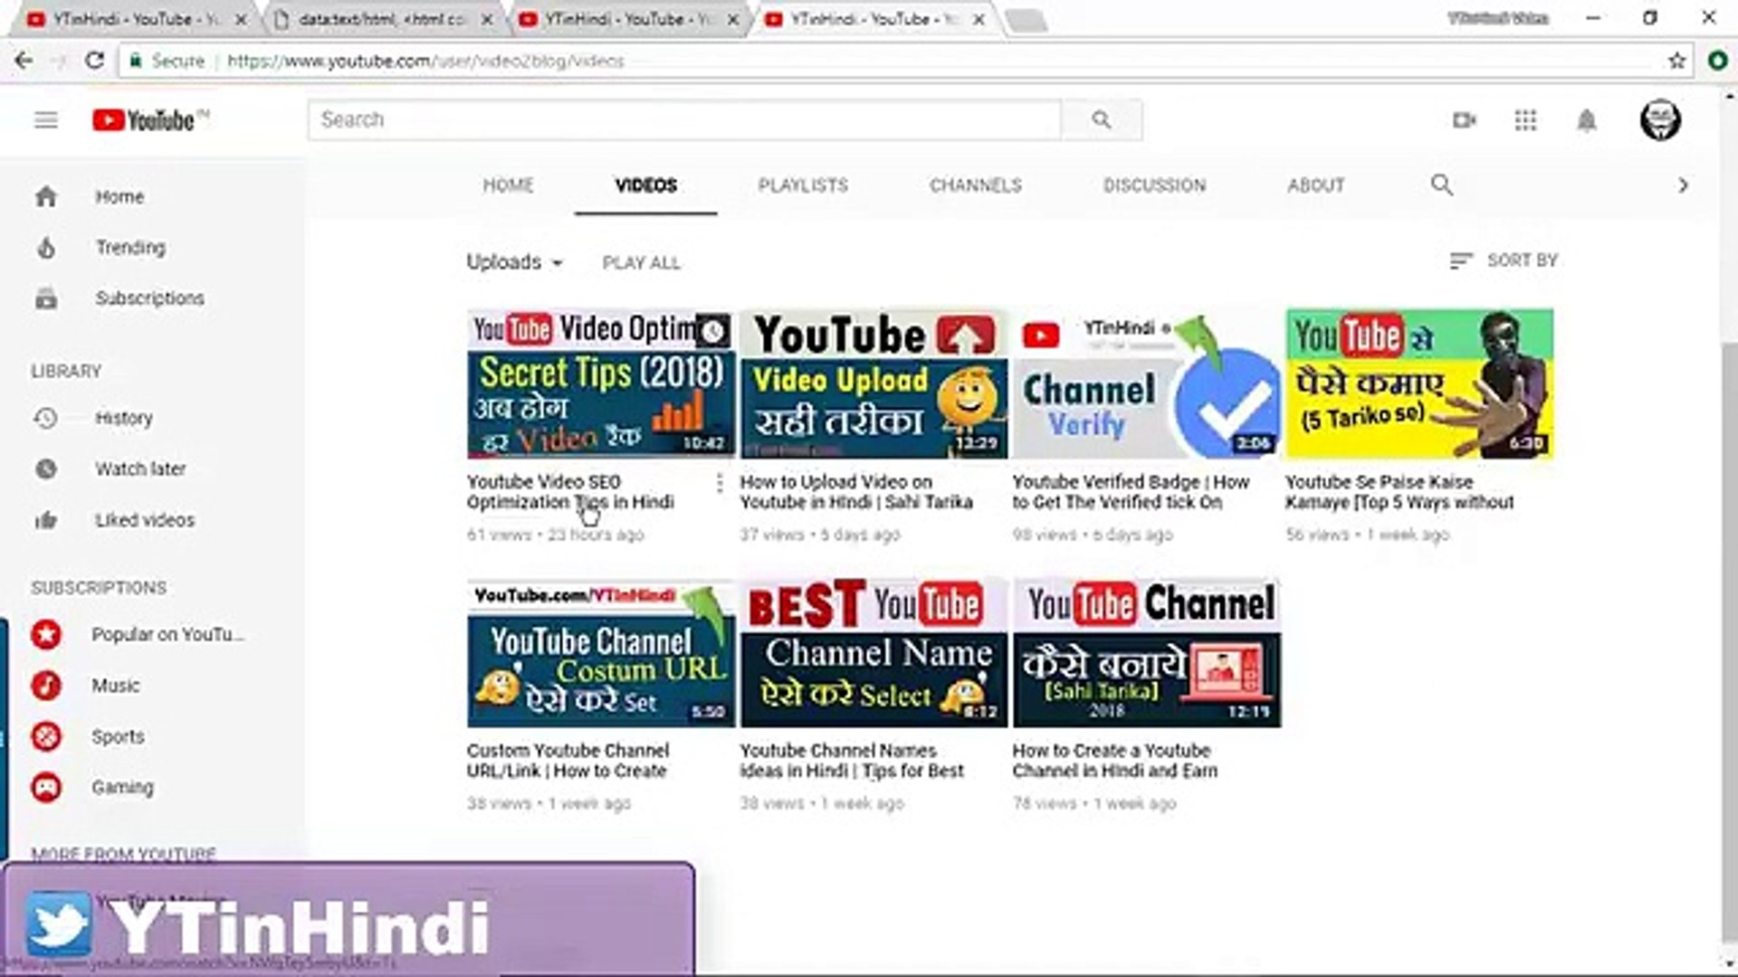1738x977 pixels.
Task: Open History from the sidebar
Action: (x=124, y=417)
